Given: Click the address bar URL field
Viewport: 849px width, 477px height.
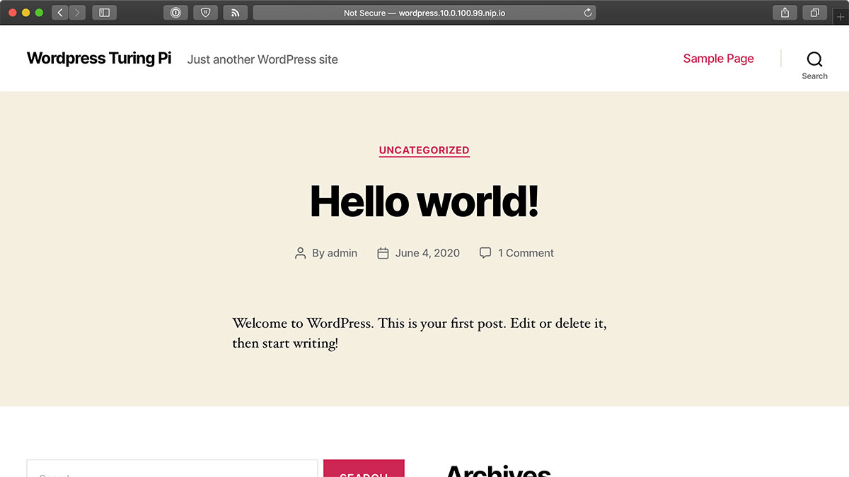Looking at the screenshot, I should 424,13.
